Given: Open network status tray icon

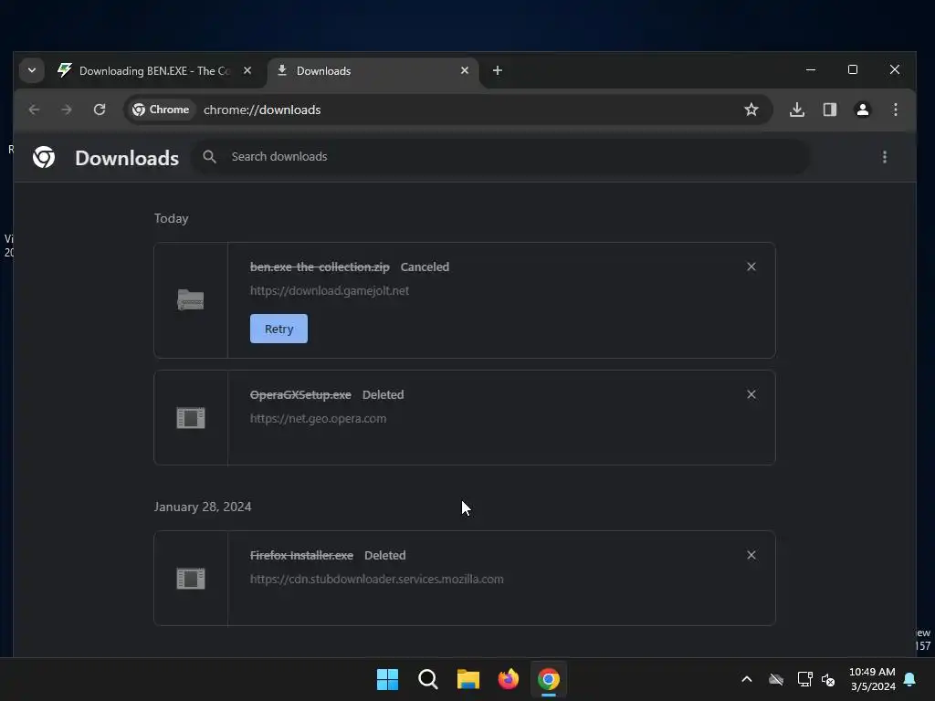Looking at the screenshot, I should click(805, 679).
